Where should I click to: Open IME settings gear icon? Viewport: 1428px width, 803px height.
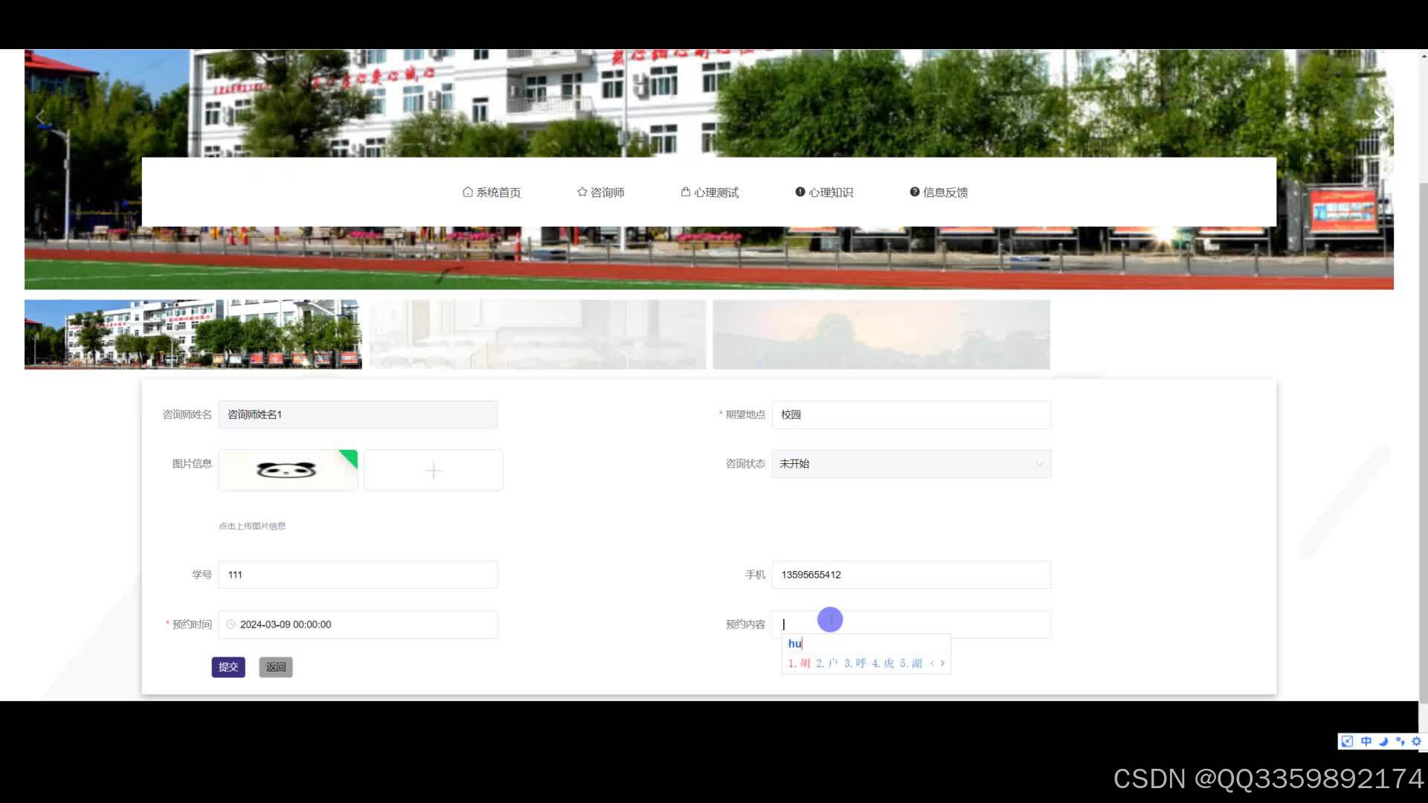coord(1416,741)
